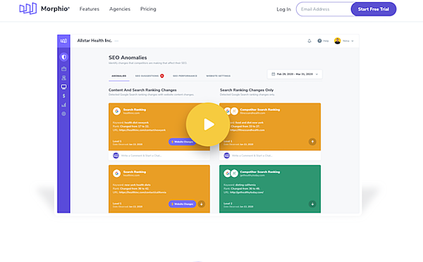Switch to the SEO Performance tab
The image size is (423, 262).
[185, 76]
